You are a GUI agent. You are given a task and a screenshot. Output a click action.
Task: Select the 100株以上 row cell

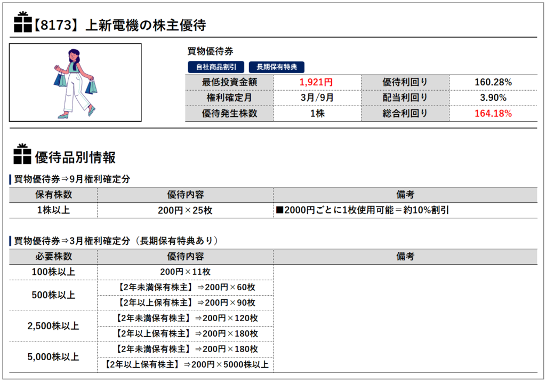[x=53, y=272]
